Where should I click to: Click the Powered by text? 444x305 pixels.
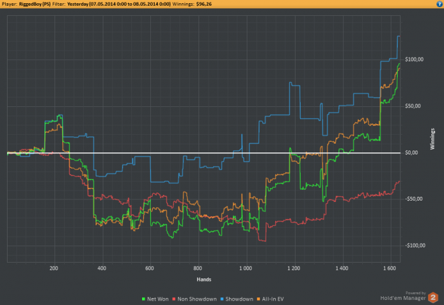pos(415,293)
